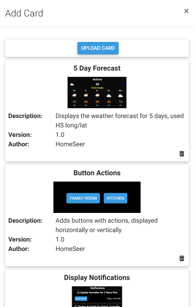Select the Button Actions preview image
The height and width of the screenshot is (307, 194).
tap(97, 197)
